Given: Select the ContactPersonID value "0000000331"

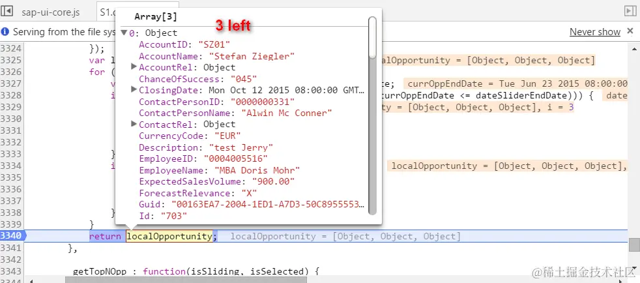Looking at the screenshot, I should click(x=263, y=102).
